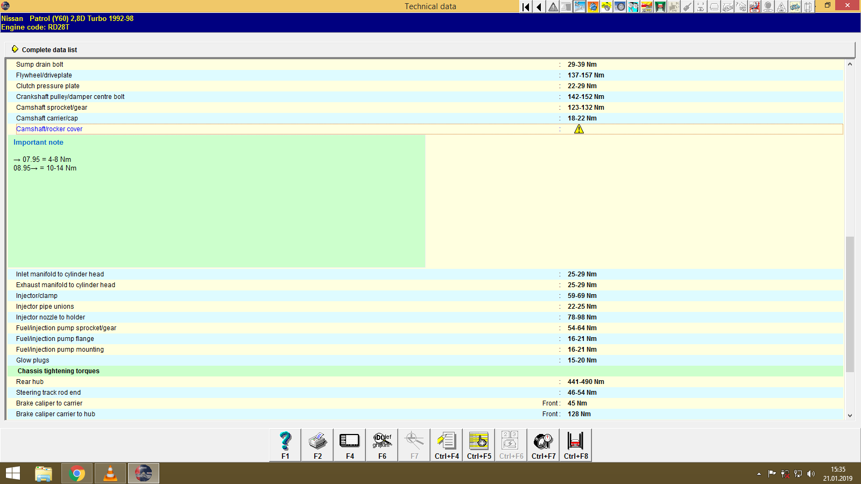Screen dimensions: 861x484
Task: Open Help via the F1 icon
Action: point(285,445)
